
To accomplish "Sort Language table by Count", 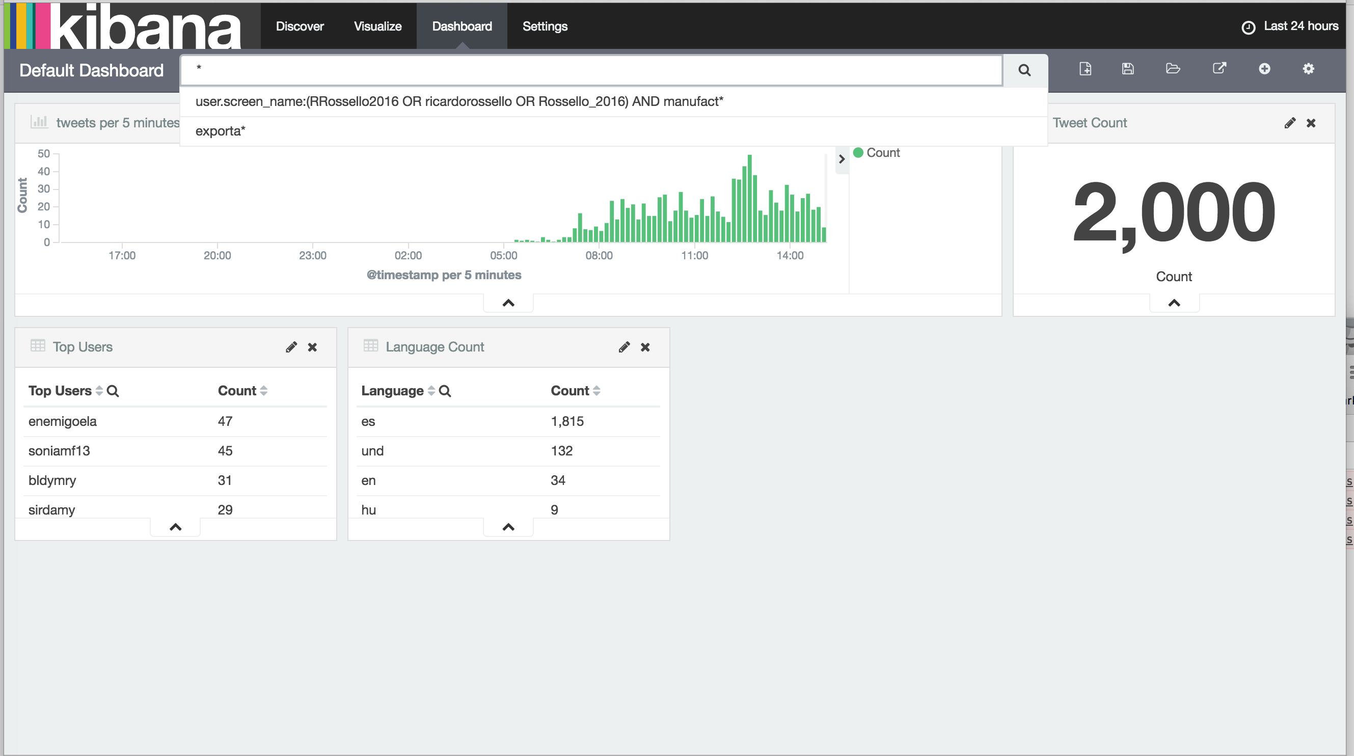I will pyautogui.click(x=597, y=391).
